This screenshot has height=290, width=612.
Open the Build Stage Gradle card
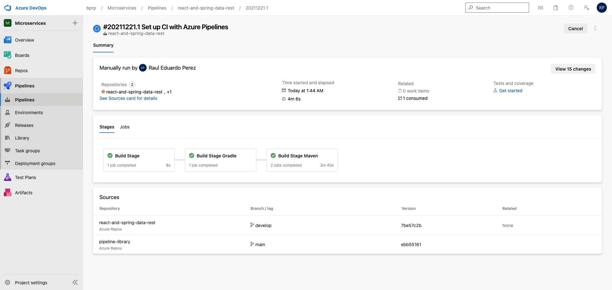(221, 160)
